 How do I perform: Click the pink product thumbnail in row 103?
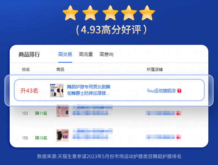[x=63, y=111]
